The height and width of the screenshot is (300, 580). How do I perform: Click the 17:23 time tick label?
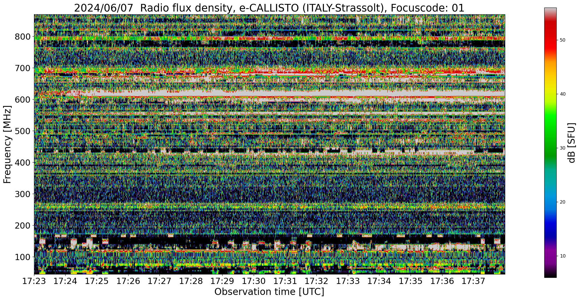coord(34,281)
